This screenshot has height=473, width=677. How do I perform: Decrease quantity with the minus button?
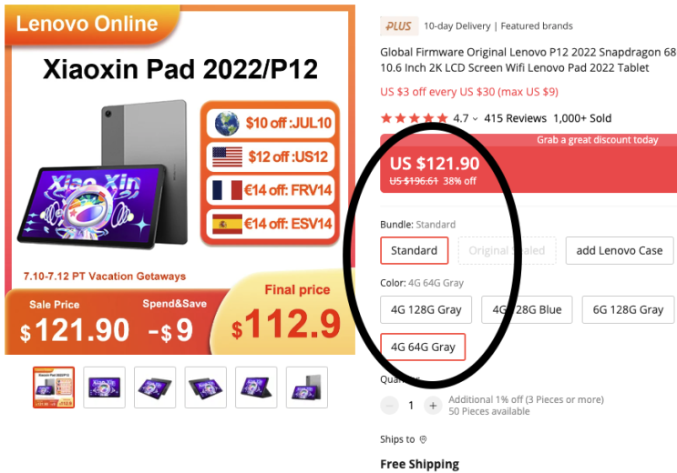389,406
